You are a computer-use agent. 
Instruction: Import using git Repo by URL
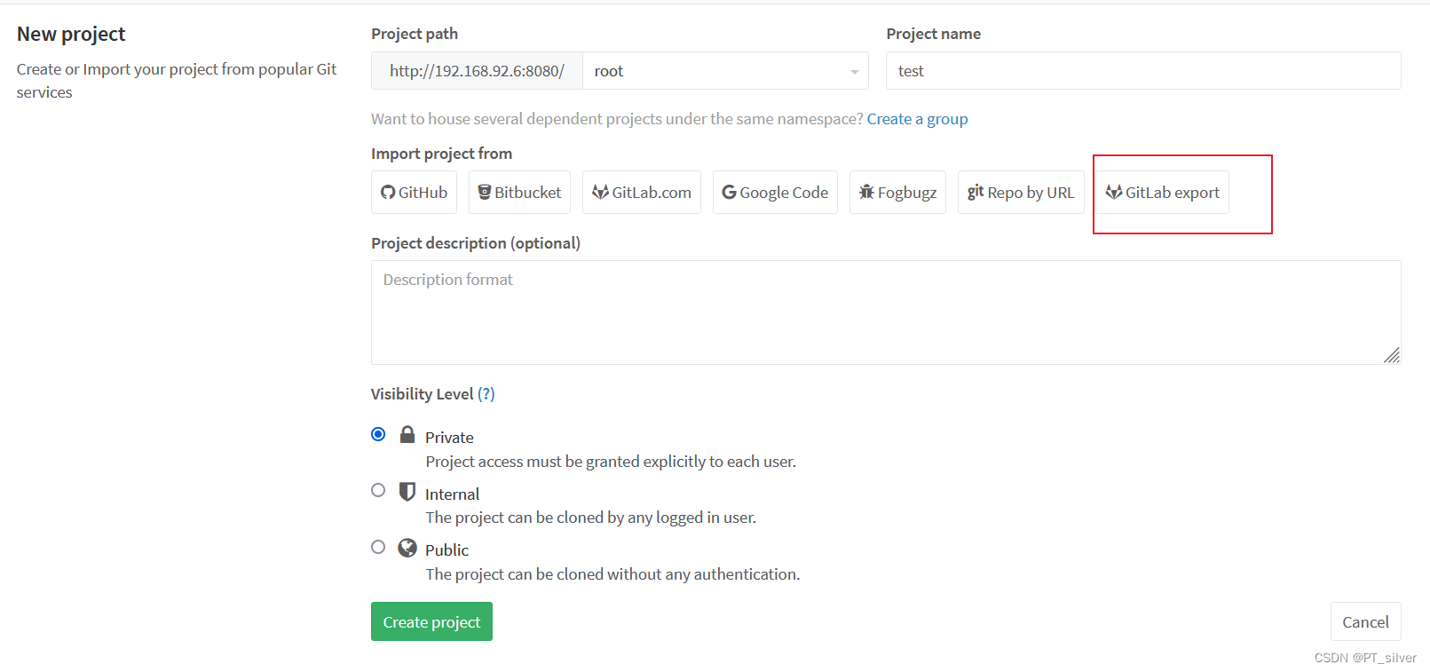pos(1021,193)
